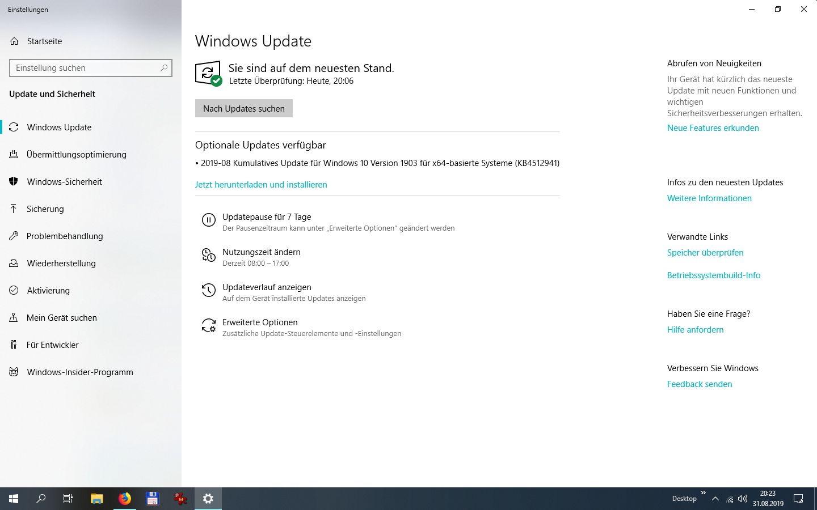Screen dimensions: 817x510
Task: Open File Explorer from the taskbar
Action: click(x=97, y=499)
